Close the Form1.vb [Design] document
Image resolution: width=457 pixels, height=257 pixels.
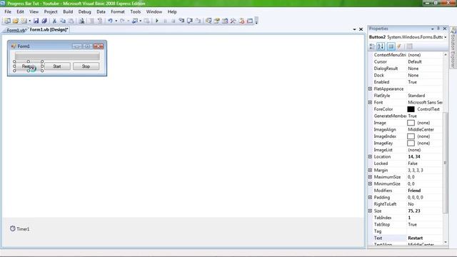(361, 29)
